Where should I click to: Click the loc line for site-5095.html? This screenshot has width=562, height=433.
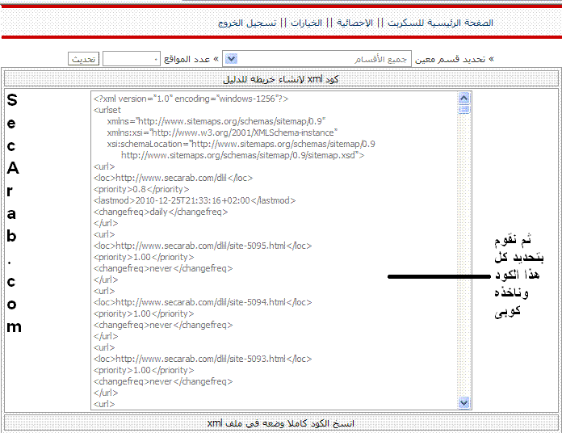coord(202,246)
